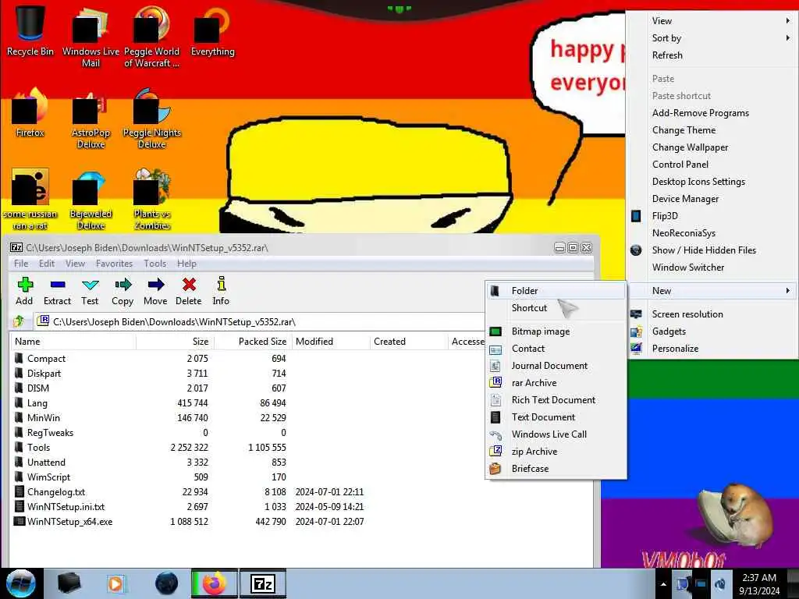Viewport: 799px width, 599px height.
Task: Create a new zip Archive
Action: (556, 452)
